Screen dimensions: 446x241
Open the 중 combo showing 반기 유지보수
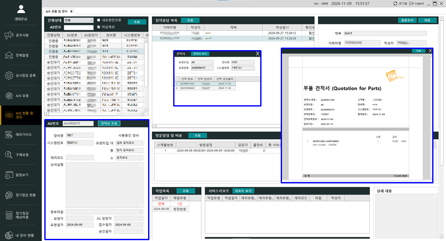tap(129, 151)
